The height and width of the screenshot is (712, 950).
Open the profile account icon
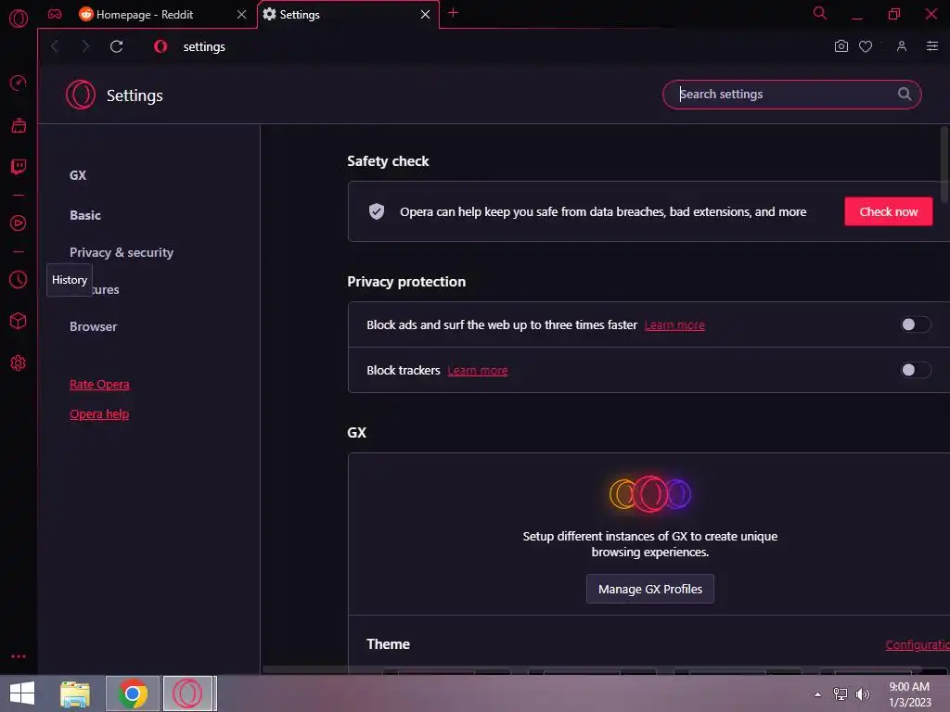click(902, 46)
